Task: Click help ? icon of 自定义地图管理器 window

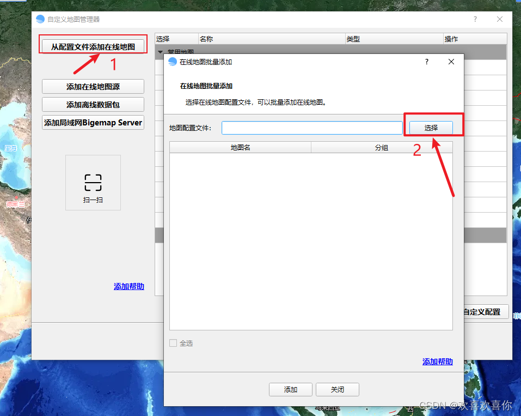Action: tap(475, 19)
